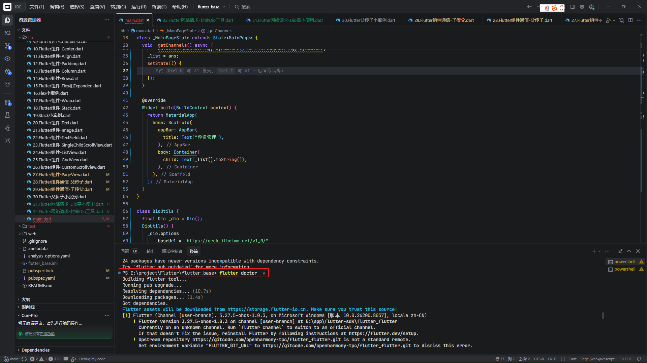
Task: Switch to the 调试控制台 panel tab
Action: click(x=172, y=251)
